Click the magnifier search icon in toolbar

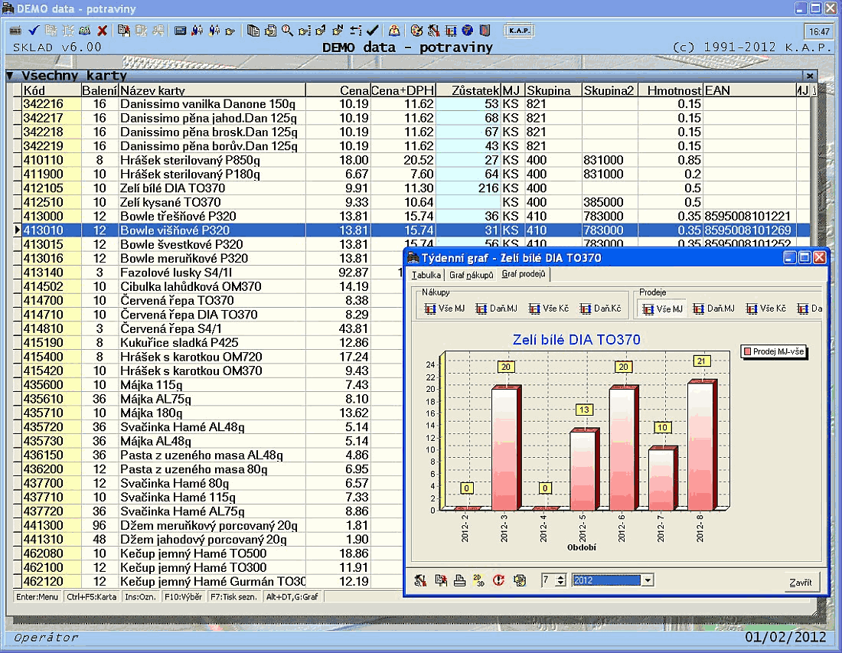pyautogui.click(x=287, y=31)
